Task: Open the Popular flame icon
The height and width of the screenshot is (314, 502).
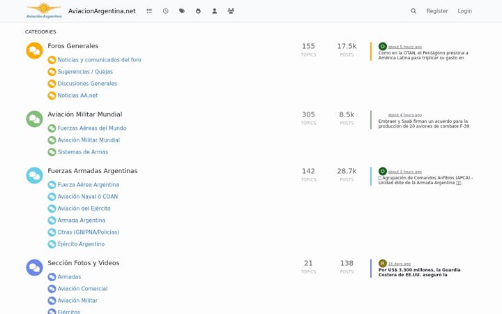Action: pos(198,11)
